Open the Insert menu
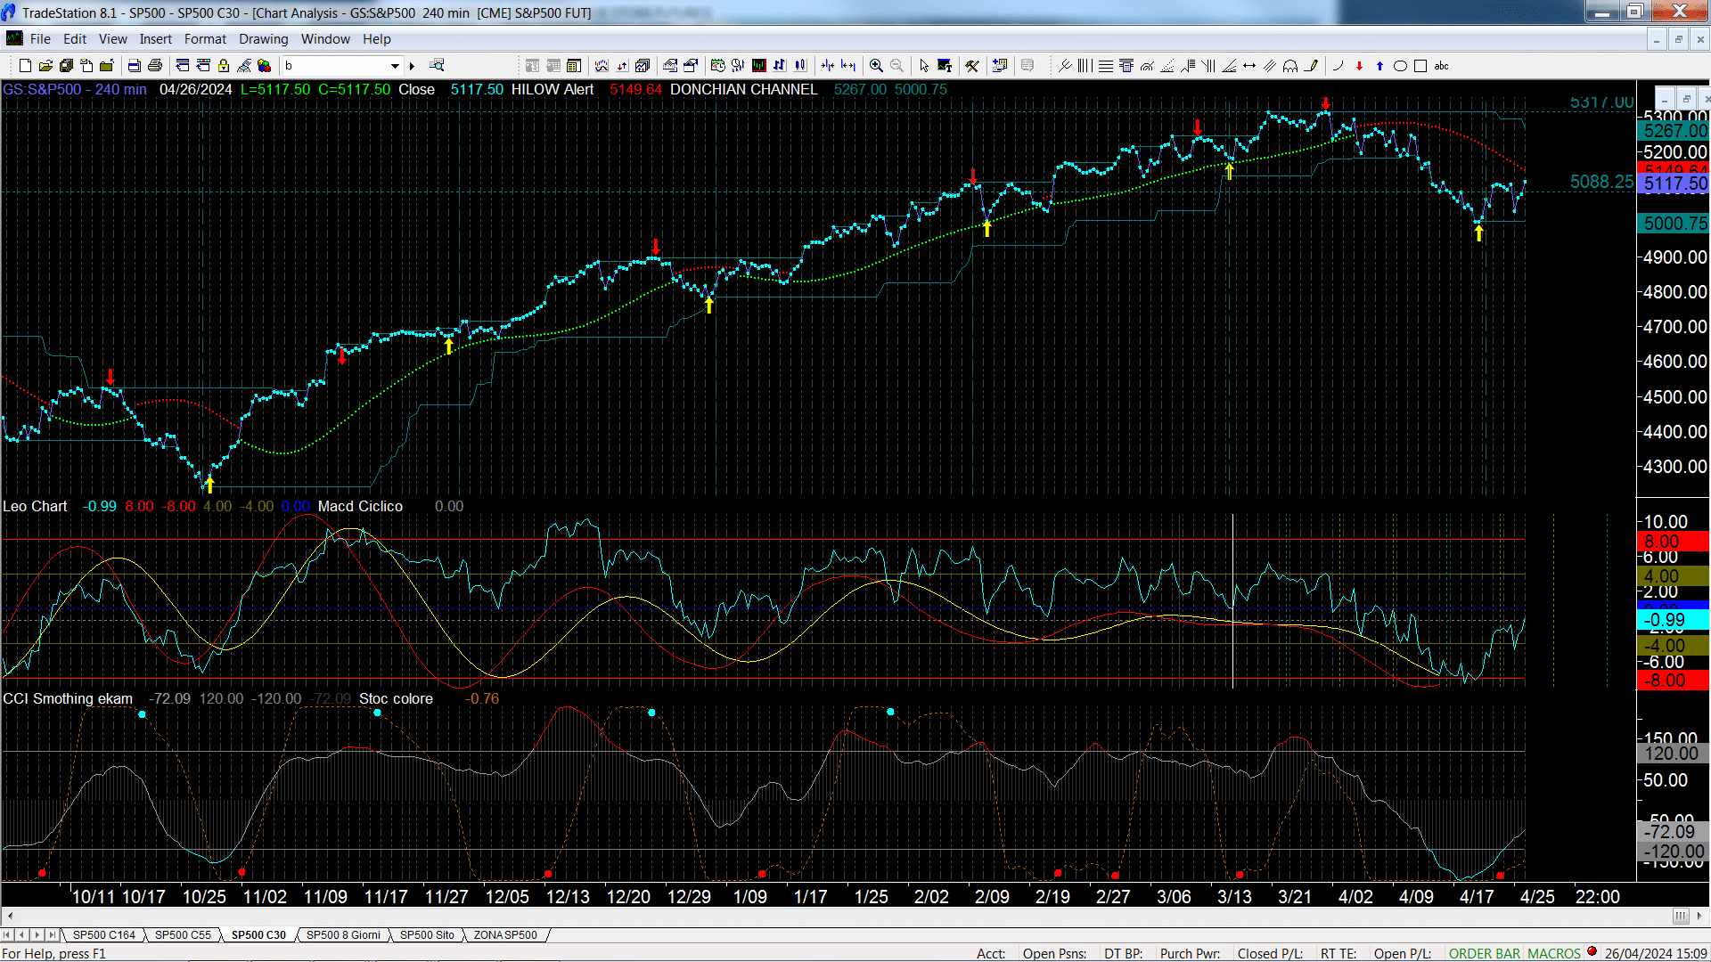The image size is (1711, 962). (156, 39)
